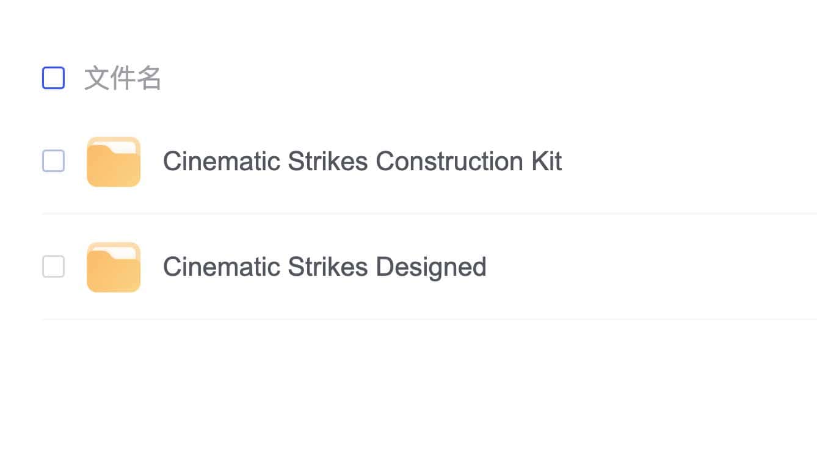Select the orange folder icon in the second row
This screenshot has width=817, height=476.
point(114,267)
